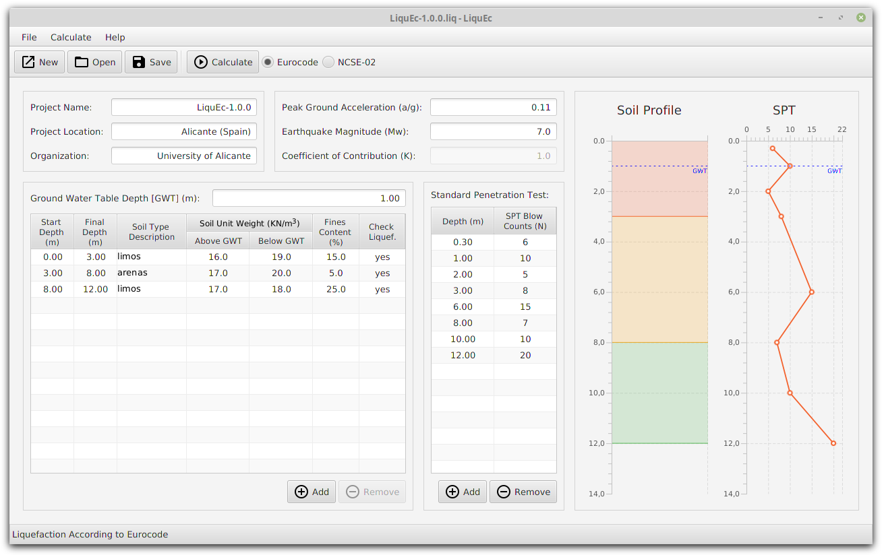Click the Project Location input field

pos(184,131)
